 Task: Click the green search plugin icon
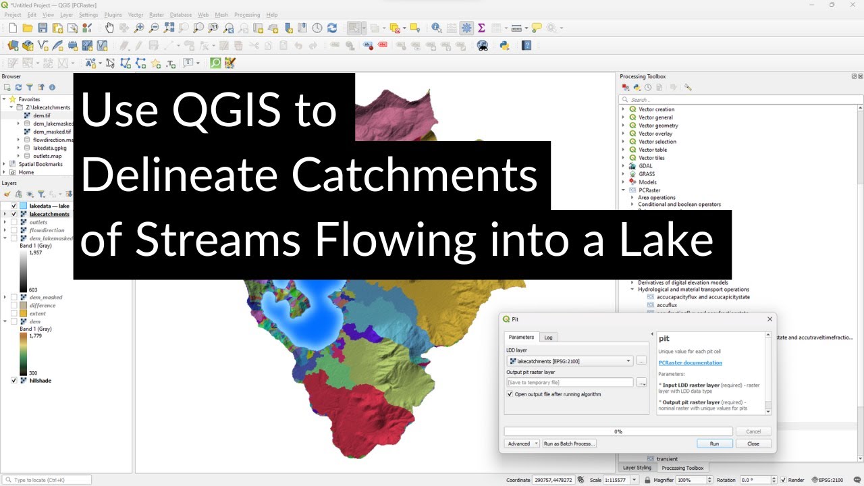click(215, 63)
